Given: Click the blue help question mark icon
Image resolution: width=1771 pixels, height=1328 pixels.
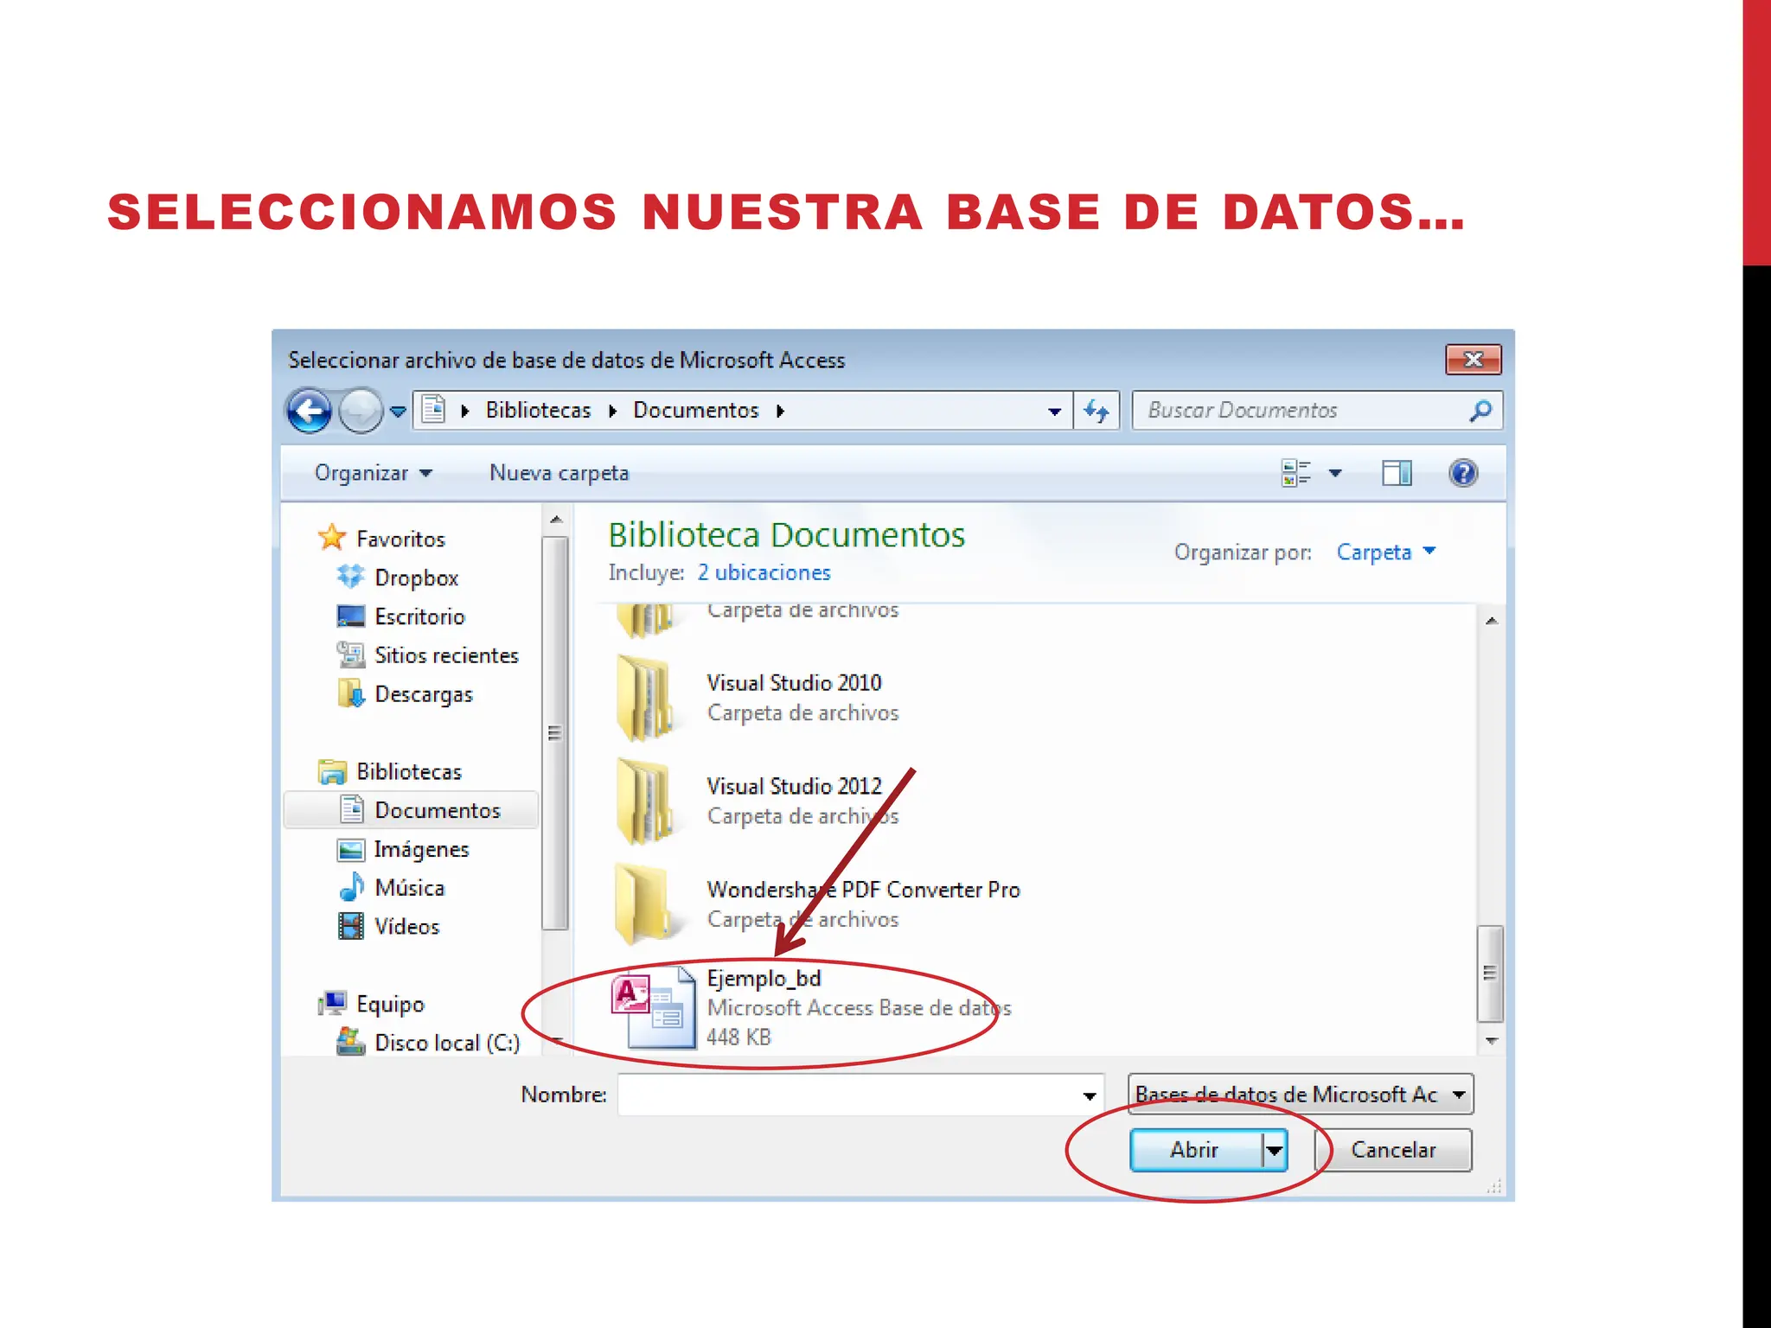Looking at the screenshot, I should 1463,473.
